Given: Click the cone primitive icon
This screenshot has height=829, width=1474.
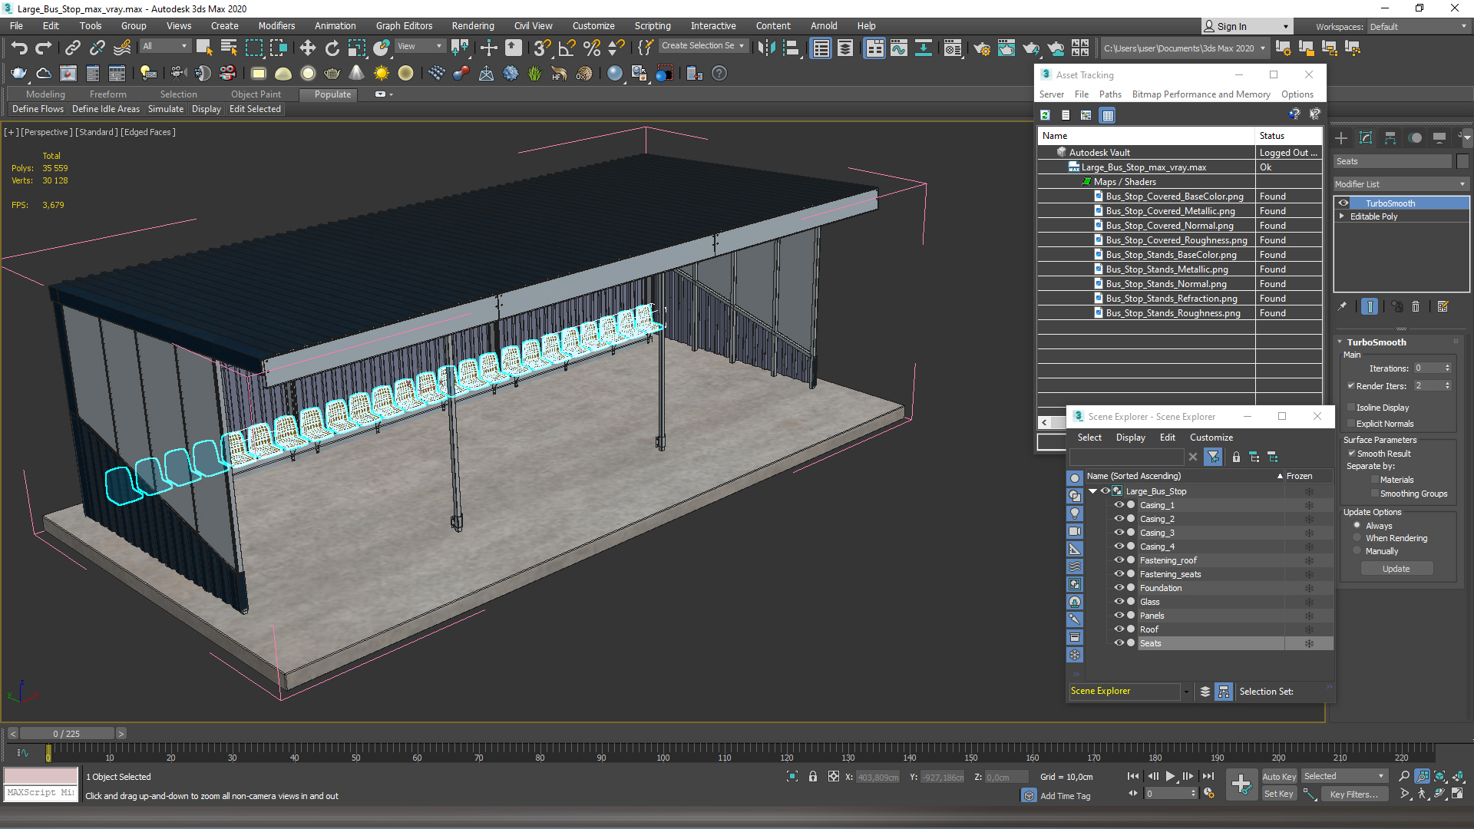Looking at the screenshot, I should pyautogui.click(x=356, y=74).
